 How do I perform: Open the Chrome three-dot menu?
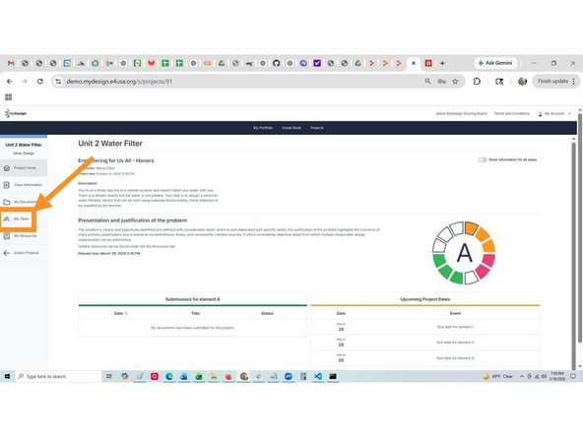tap(574, 82)
